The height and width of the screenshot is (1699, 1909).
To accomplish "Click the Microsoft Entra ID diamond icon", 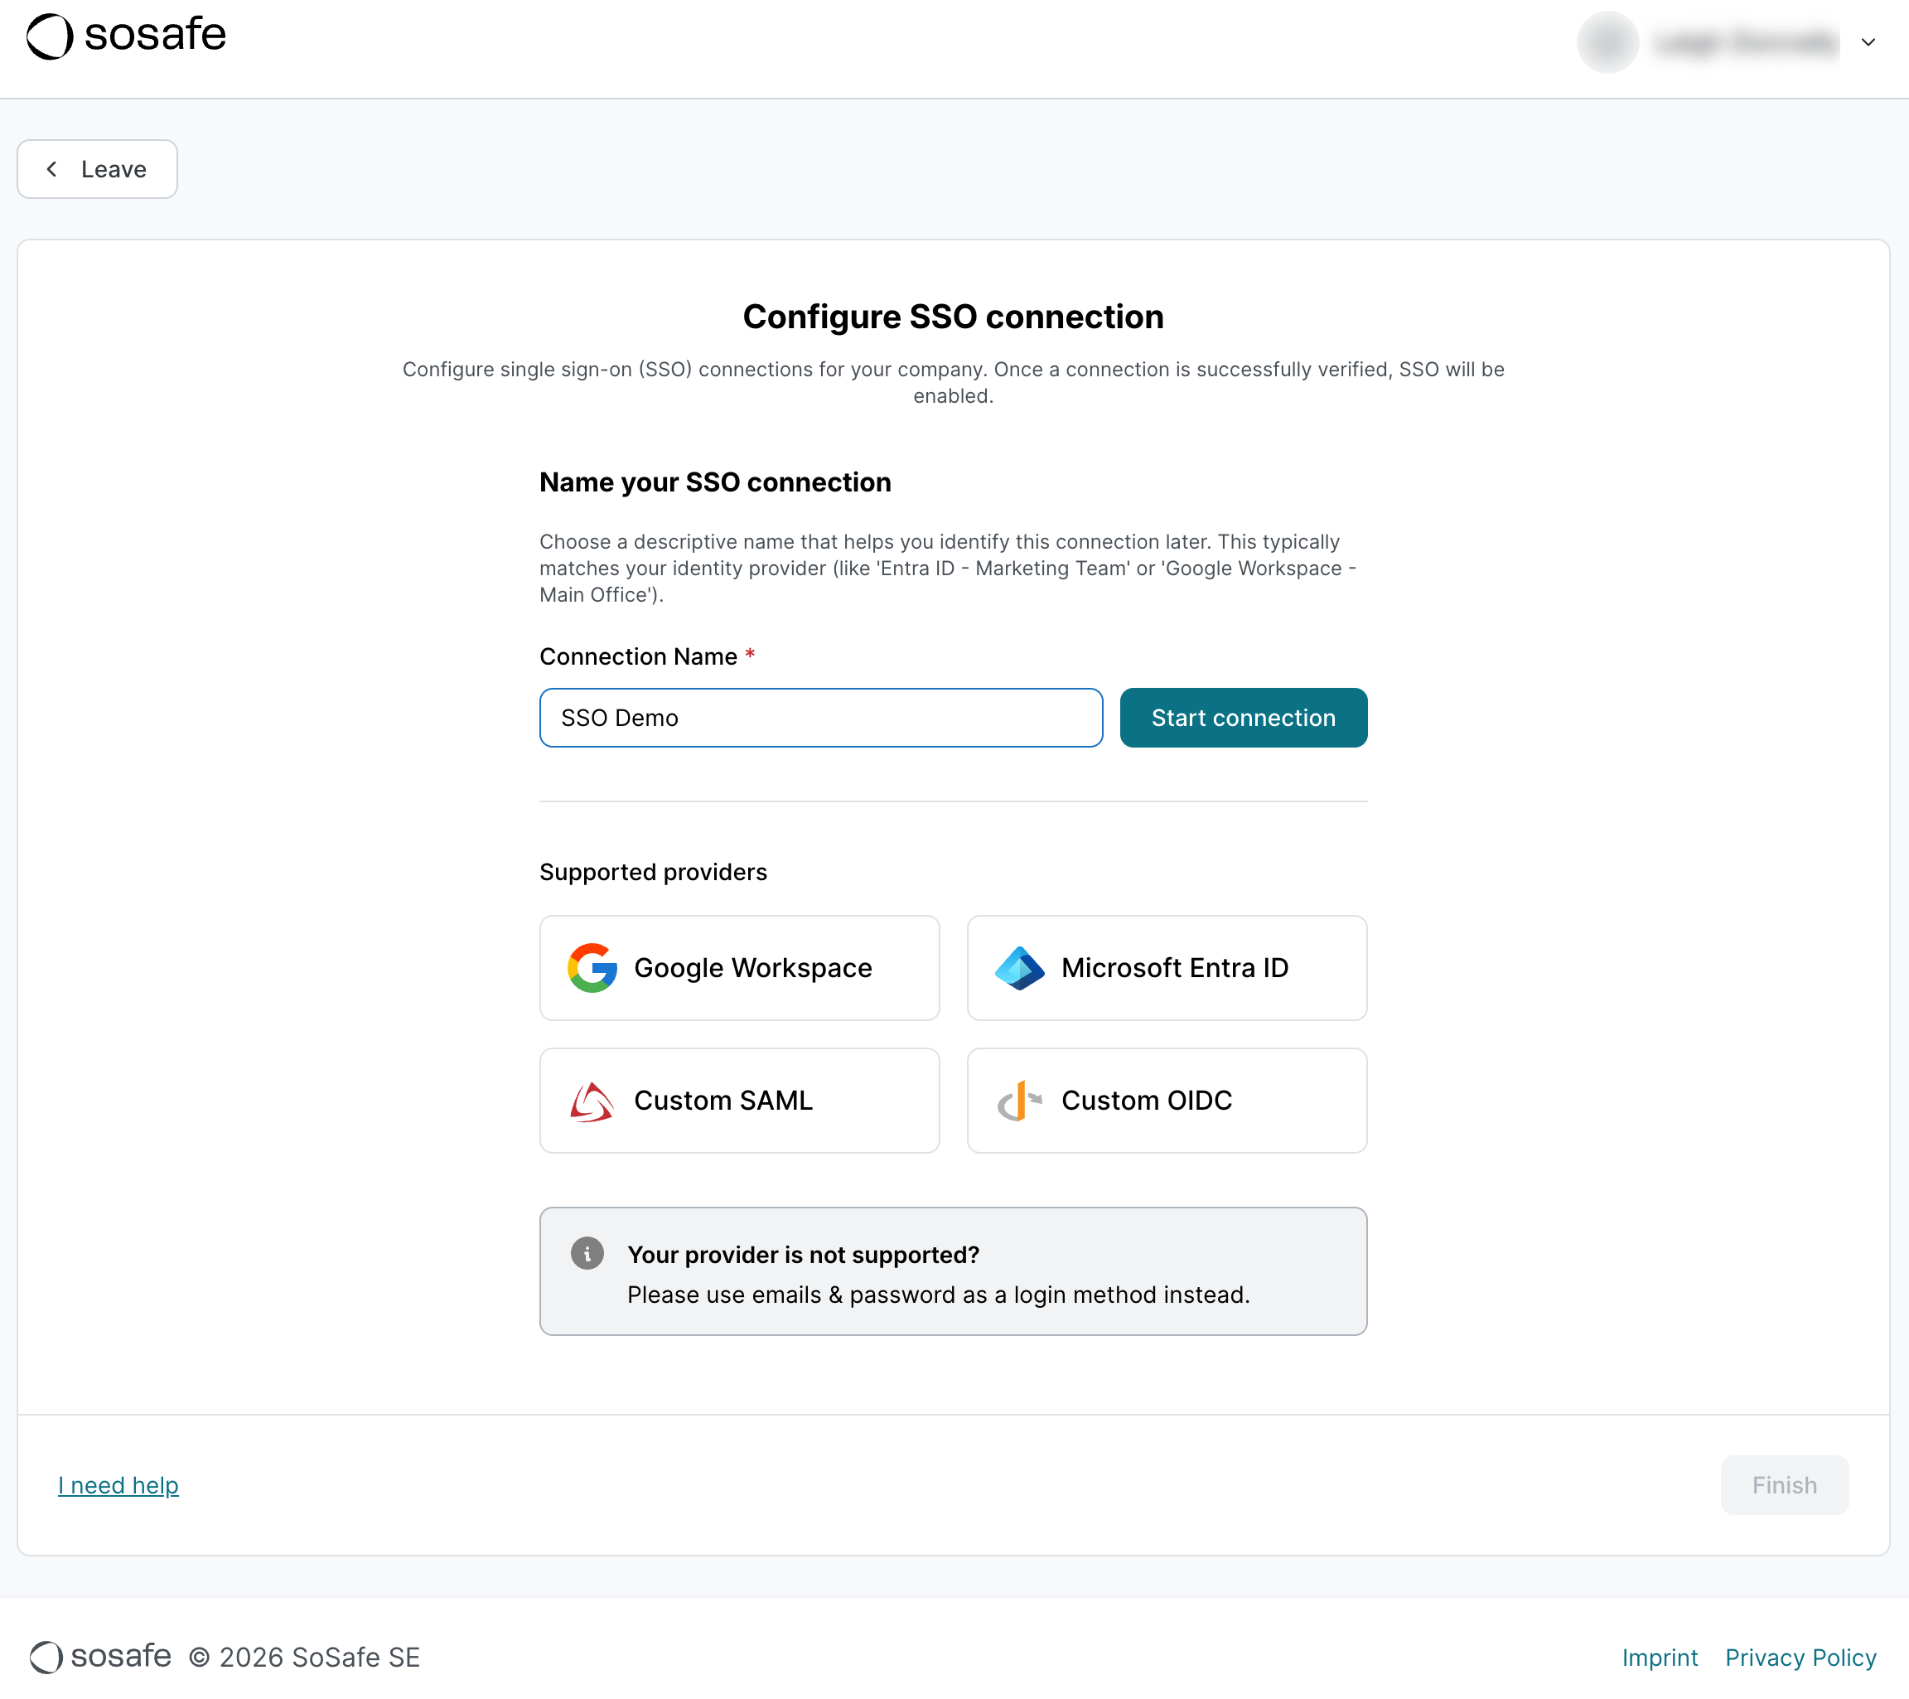I will pos(1019,968).
